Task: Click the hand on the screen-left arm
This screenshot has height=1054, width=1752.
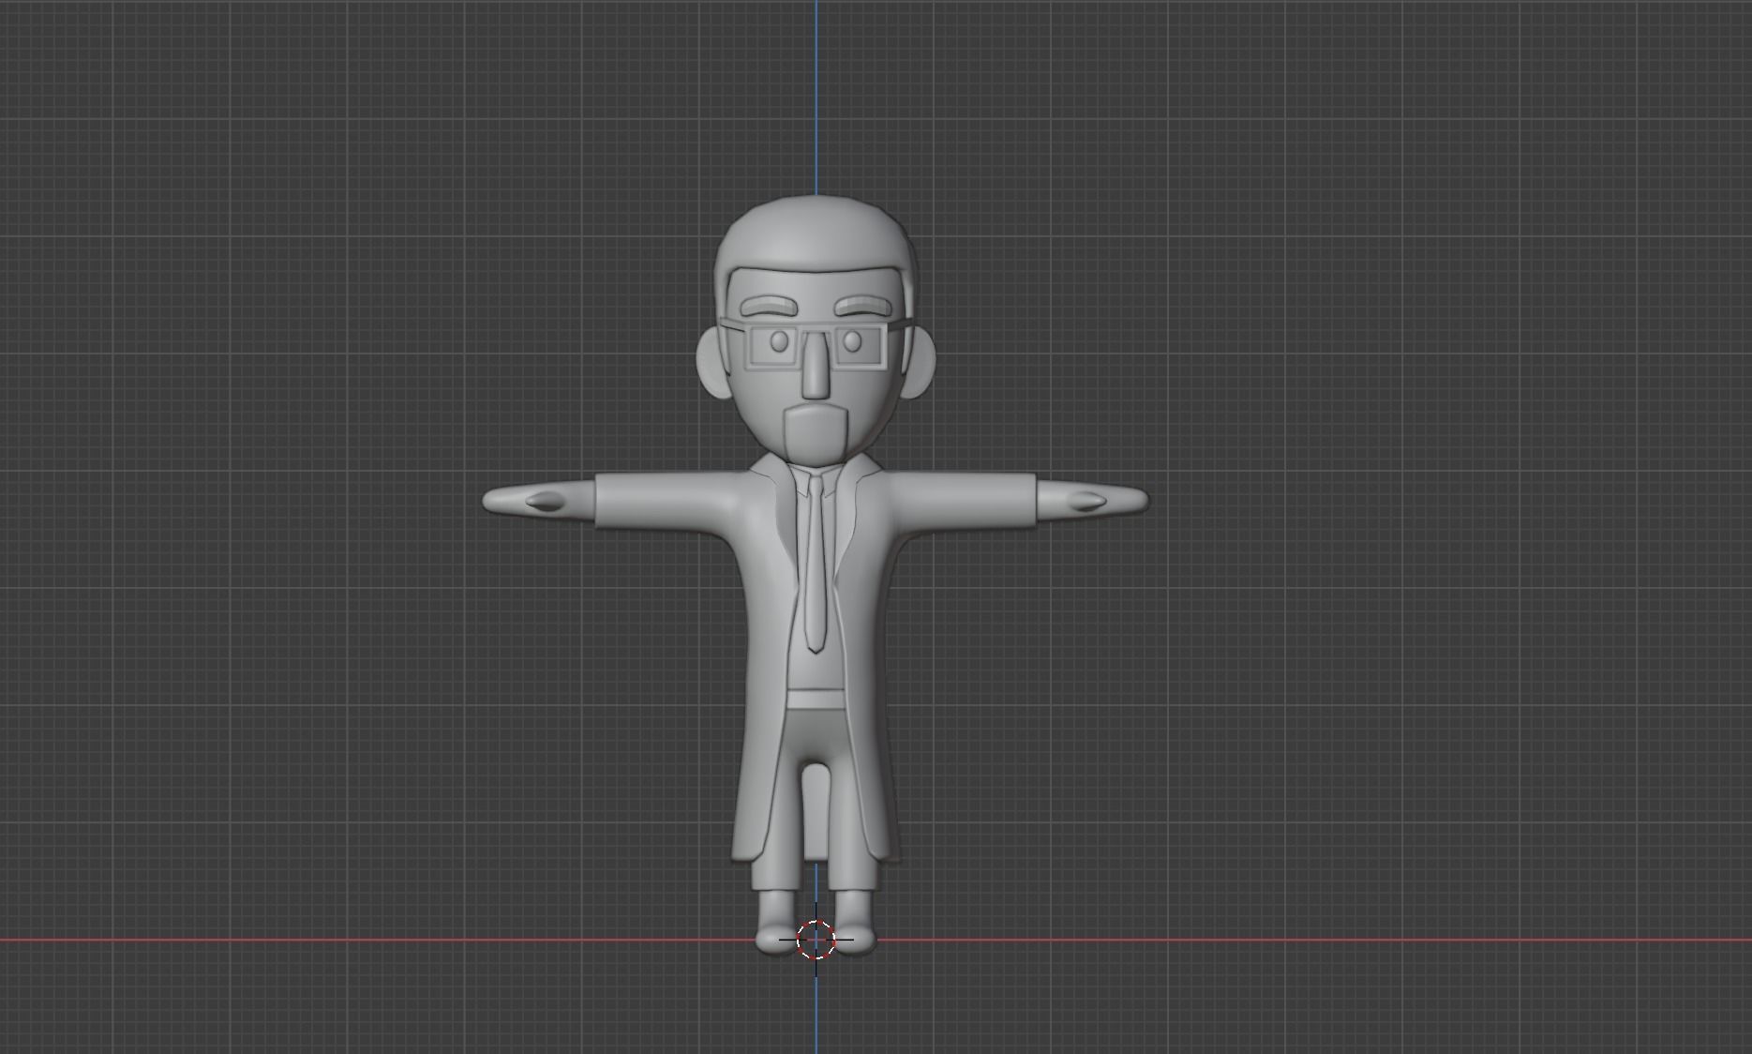Action: coord(538,501)
